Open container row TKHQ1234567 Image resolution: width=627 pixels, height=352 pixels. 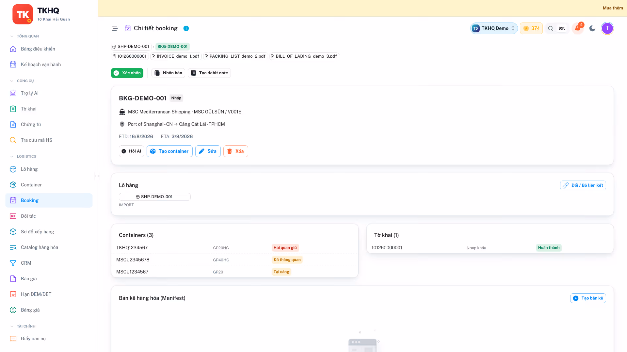(x=234, y=248)
